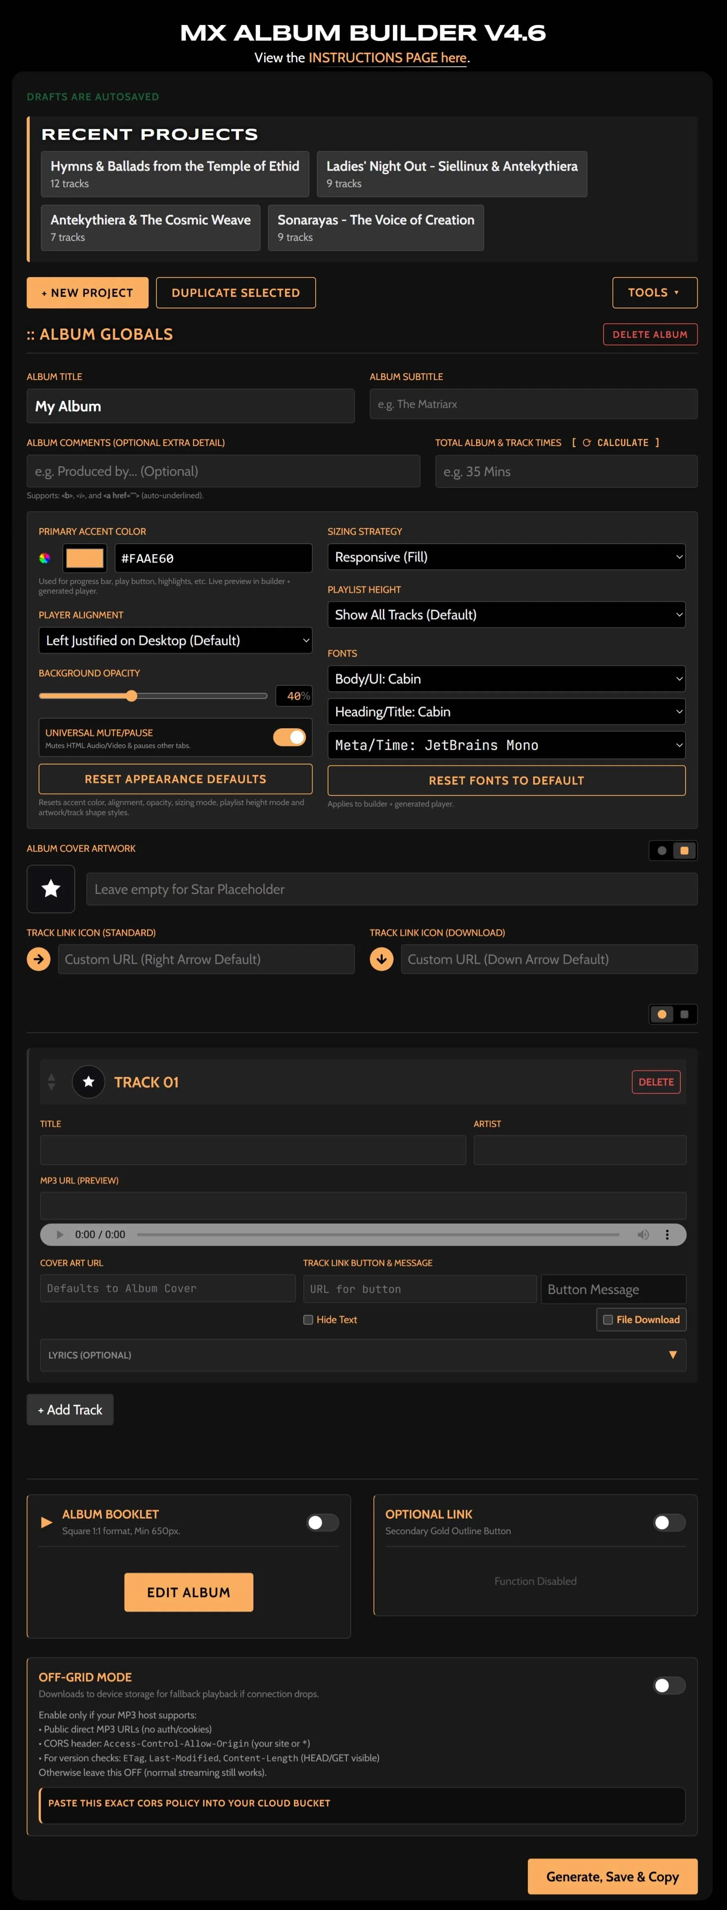
Task: Click Reset Fonts to Default button
Action: click(506, 780)
